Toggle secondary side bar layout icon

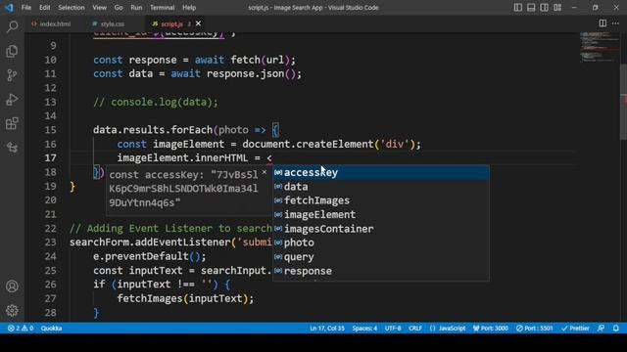point(545,7)
